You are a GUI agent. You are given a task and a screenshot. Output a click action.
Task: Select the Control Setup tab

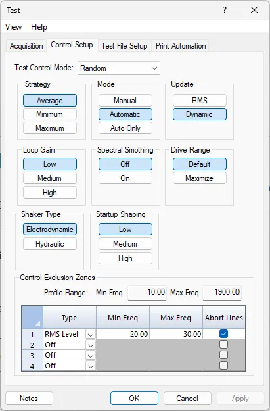(x=72, y=45)
